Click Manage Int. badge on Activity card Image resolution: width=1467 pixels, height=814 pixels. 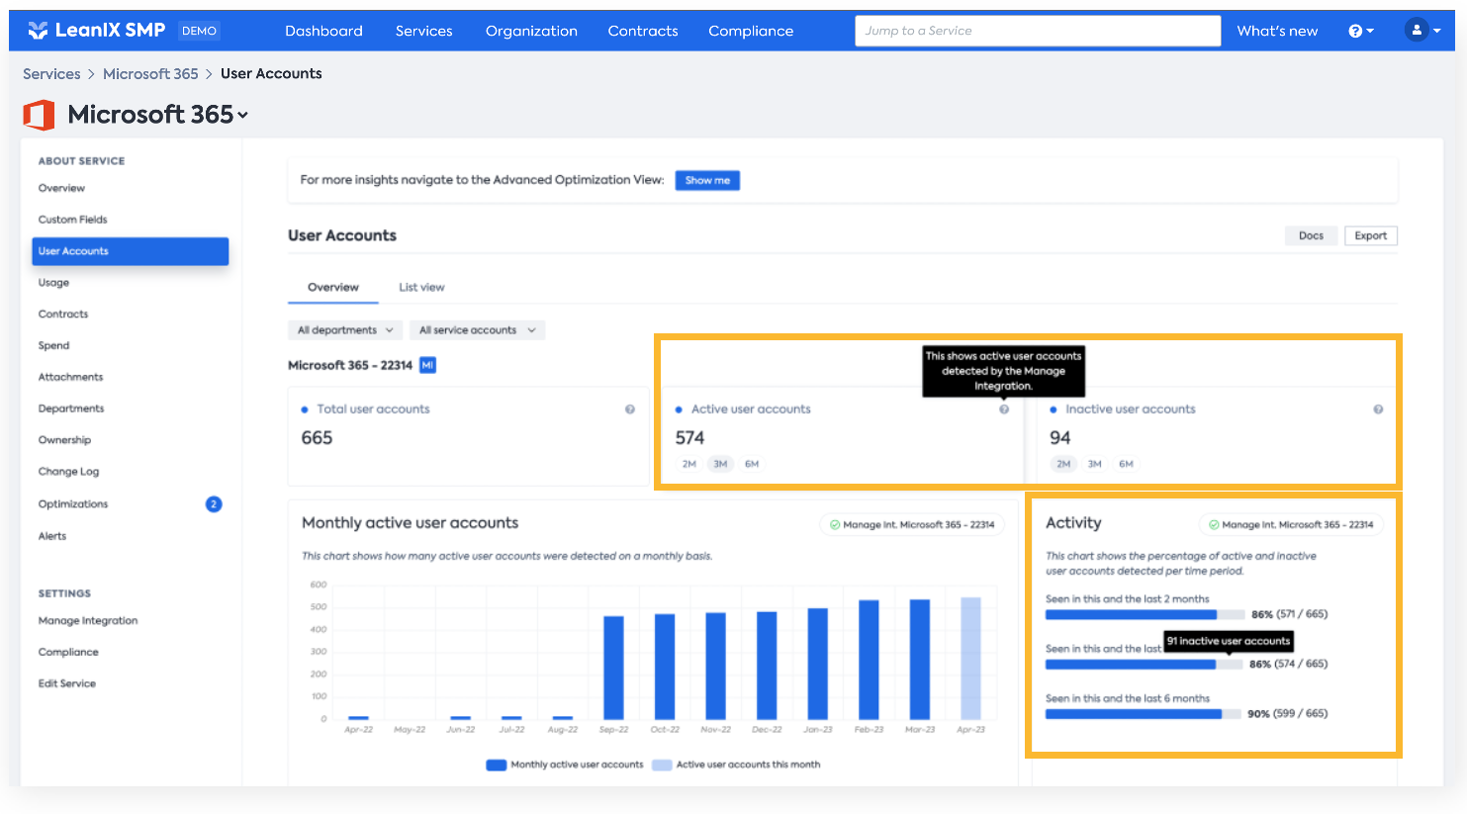pos(1291,525)
